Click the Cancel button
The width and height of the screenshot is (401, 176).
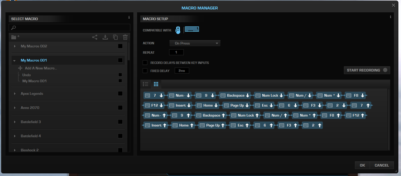(382, 165)
